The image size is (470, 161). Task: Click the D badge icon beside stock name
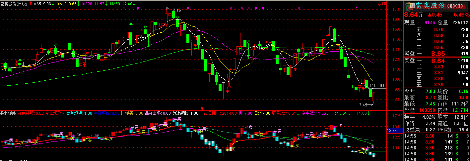(x=411, y=6)
